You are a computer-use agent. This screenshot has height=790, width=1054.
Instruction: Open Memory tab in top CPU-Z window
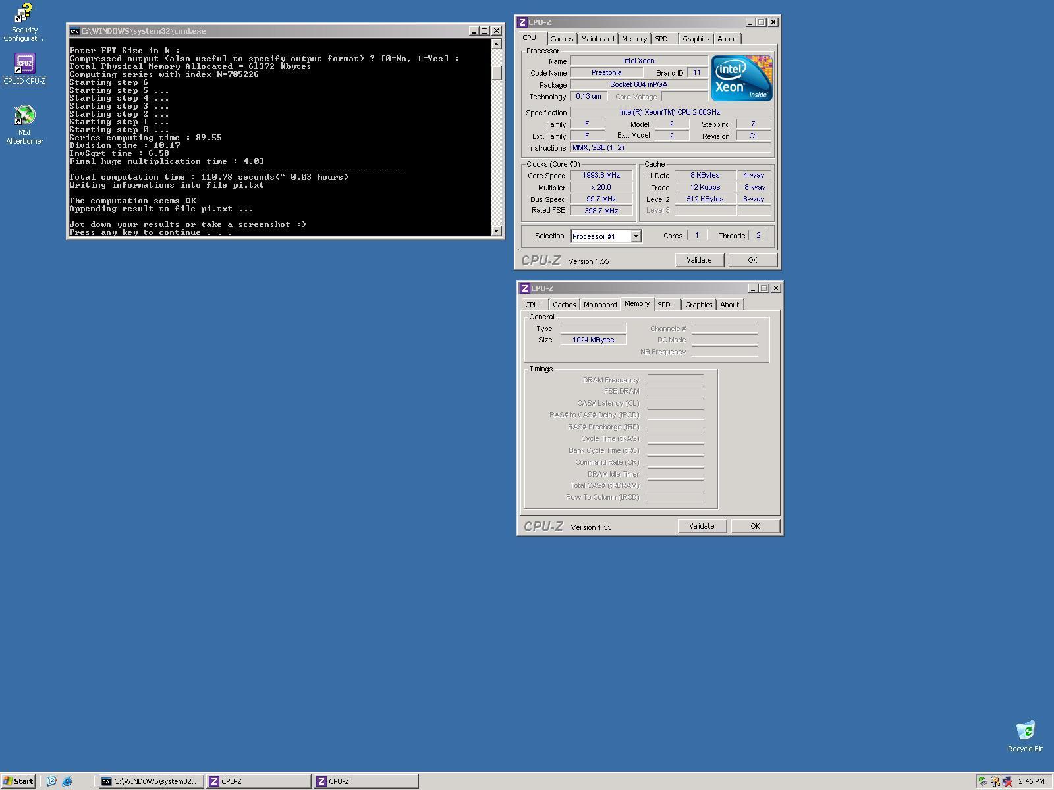(x=634, y=39)
